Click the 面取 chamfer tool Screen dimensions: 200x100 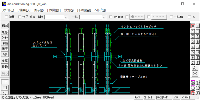tap(5, 49)
